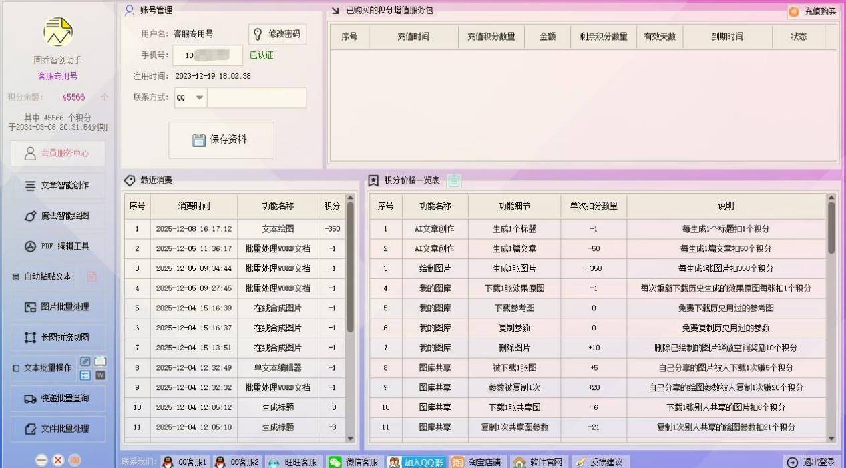Click the 修改密码 button
The width and height of the screenshot is (846, 468).
tap(277, 34)
